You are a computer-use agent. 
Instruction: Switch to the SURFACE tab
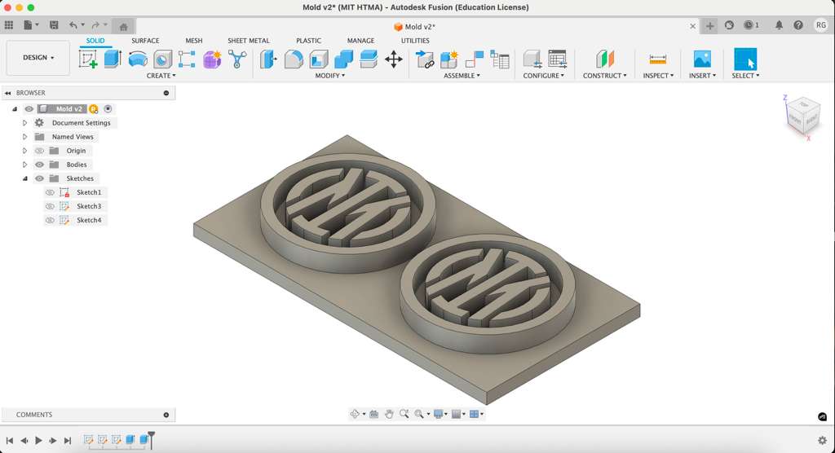click(x=145, y=41)
